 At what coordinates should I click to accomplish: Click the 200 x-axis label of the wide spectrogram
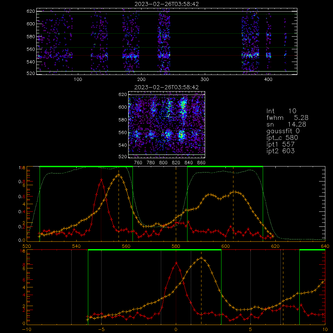tap(141, 80)
